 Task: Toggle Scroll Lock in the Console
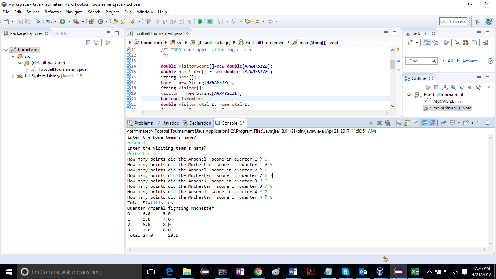[x=407, y=123]
